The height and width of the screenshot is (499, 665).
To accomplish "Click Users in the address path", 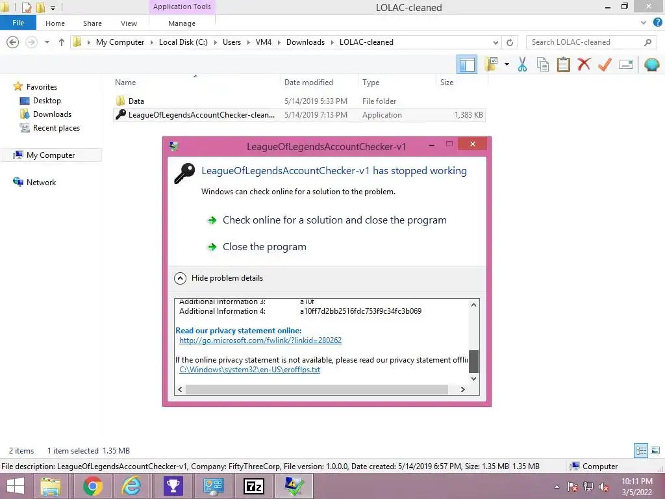I will pos(232,42).
